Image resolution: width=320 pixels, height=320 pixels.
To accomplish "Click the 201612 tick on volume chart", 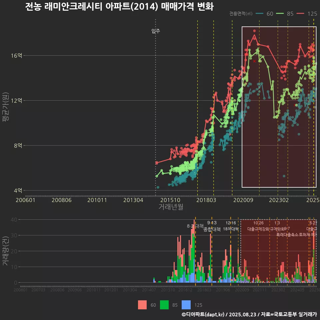I will click(185, 290).
